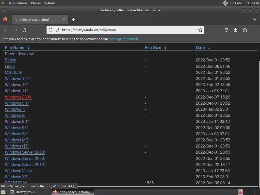Open the System menu
This screenshot has width=260, height=195.
pos(50,3)
